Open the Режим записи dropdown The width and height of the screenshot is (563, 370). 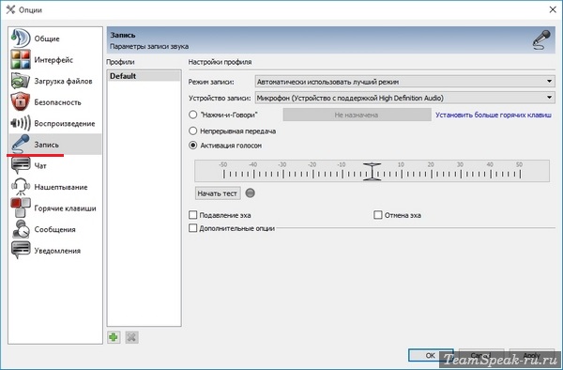pos(404,82)
